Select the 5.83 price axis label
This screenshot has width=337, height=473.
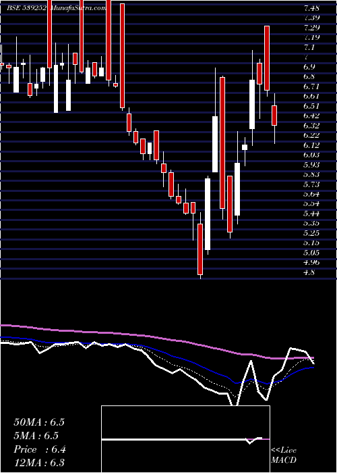tap(311, 174)
